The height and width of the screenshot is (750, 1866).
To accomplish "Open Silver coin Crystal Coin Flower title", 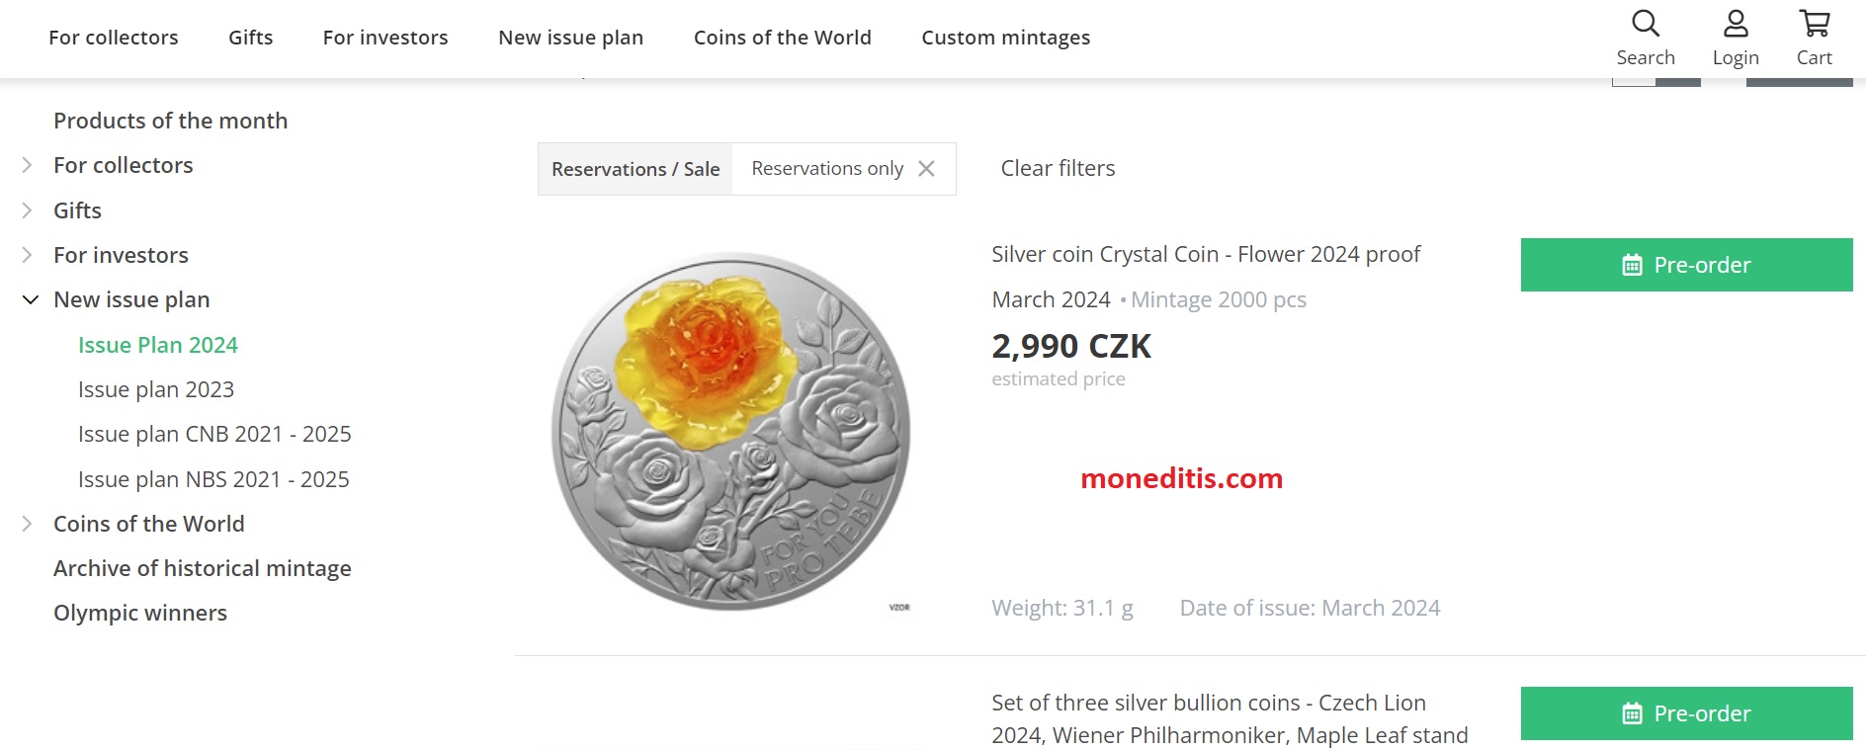I will coord(1206,255).
